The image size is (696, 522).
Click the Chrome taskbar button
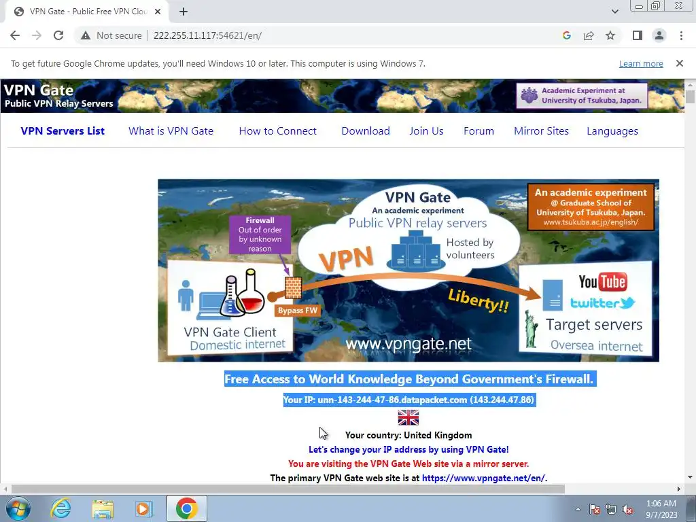(x=186, y=508)
